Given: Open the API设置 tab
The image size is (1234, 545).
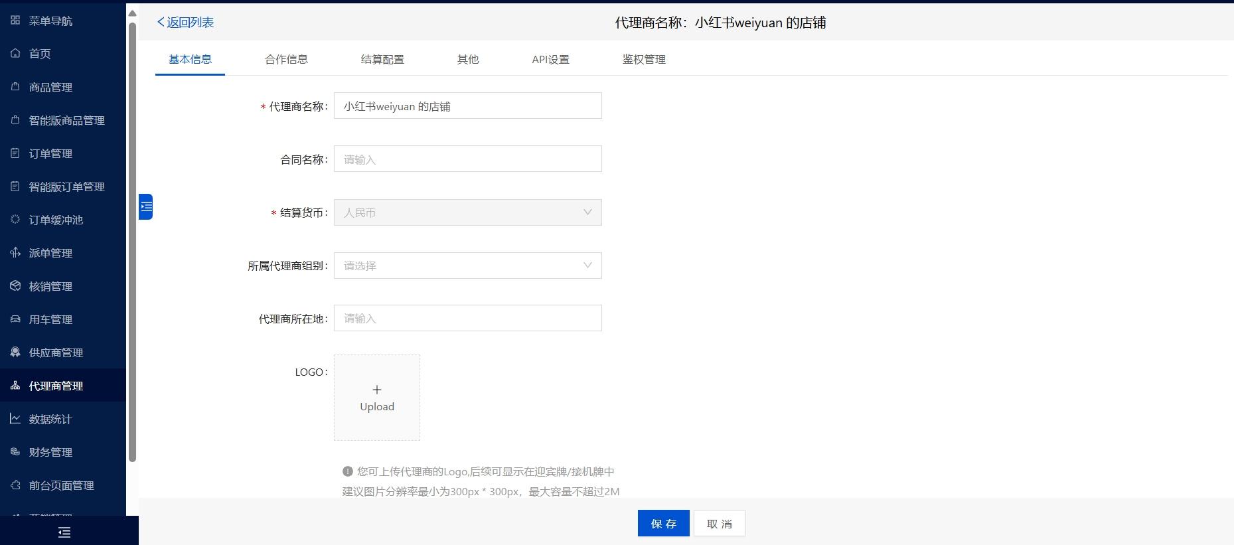Looking at the screenshot, I should [x=550, y=59].
